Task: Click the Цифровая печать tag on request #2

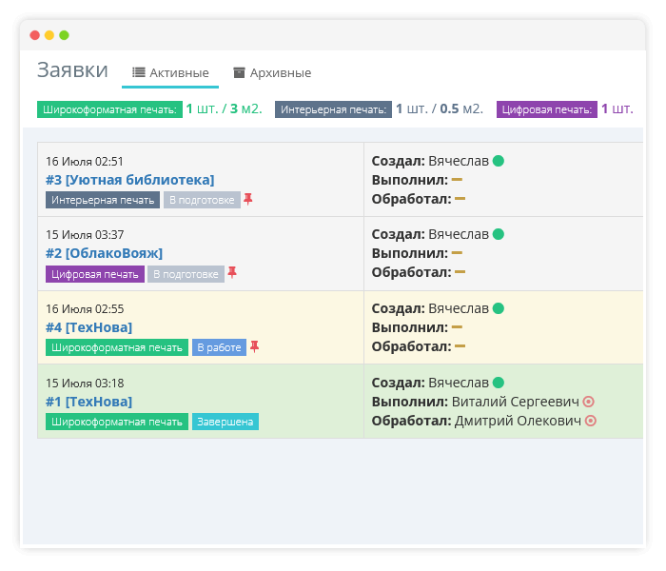Action: pyautogui.click(x=95, y=274)
